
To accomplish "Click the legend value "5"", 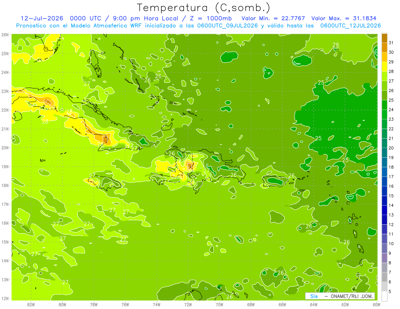I will tap(390, 291).
